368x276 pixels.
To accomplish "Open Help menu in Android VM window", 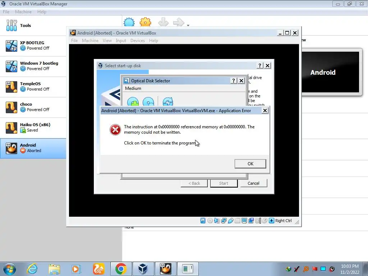I will [x=153, y=41].
